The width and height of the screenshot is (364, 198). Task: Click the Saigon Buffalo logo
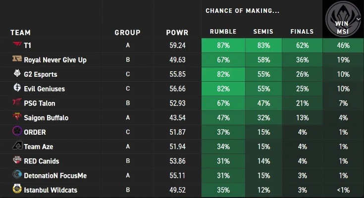tap(17, 117)
